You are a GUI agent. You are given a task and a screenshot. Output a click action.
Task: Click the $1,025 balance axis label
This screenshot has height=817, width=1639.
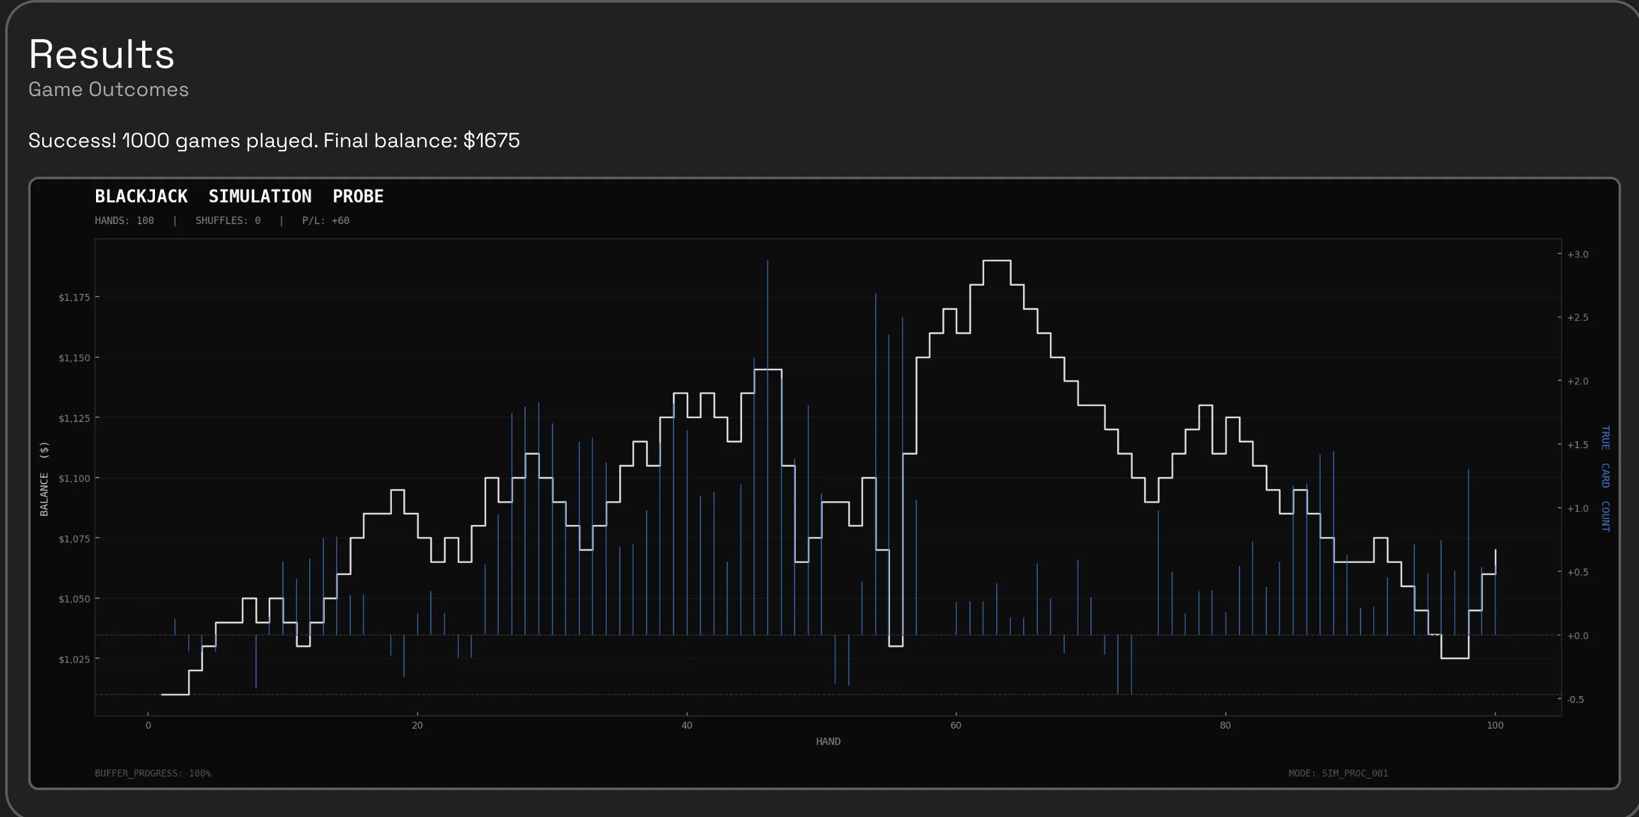coord(74,659)
